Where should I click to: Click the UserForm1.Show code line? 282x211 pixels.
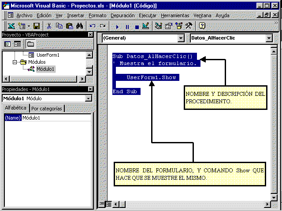coord(151,77)
